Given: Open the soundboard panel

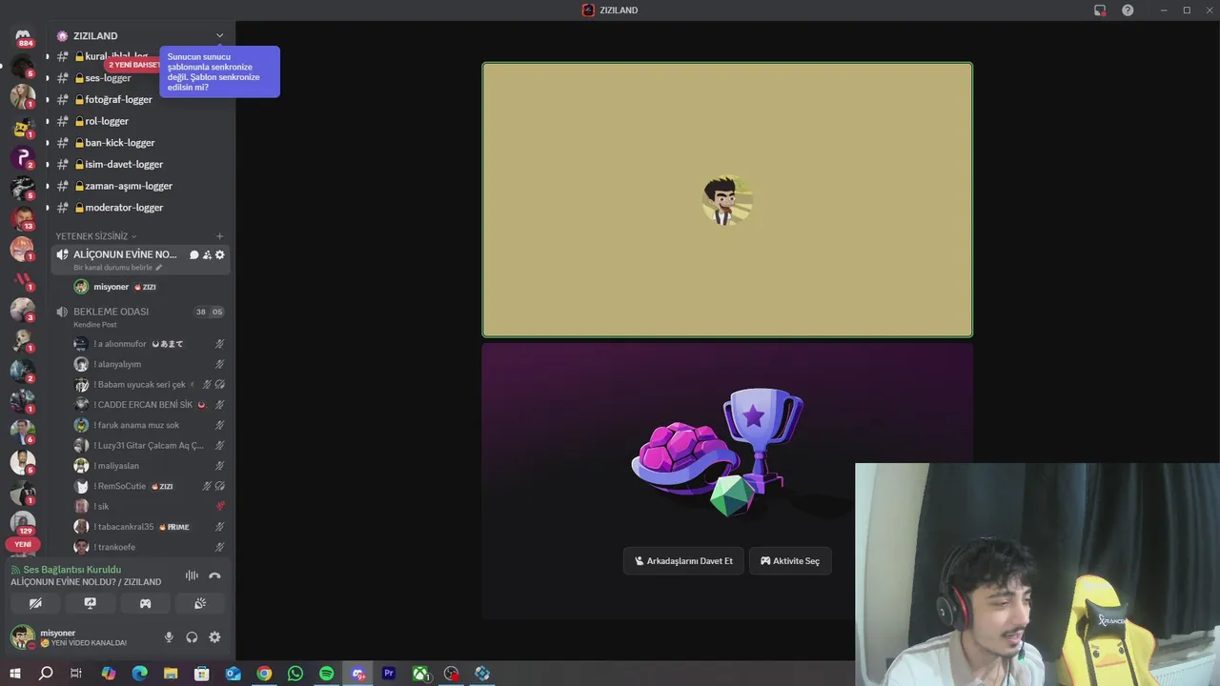Looking at the screenshot, I should (x=200, y=603).
